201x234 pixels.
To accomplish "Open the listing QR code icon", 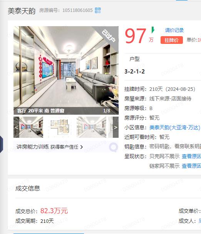I will pyautogui.click(x=98, y=10).
